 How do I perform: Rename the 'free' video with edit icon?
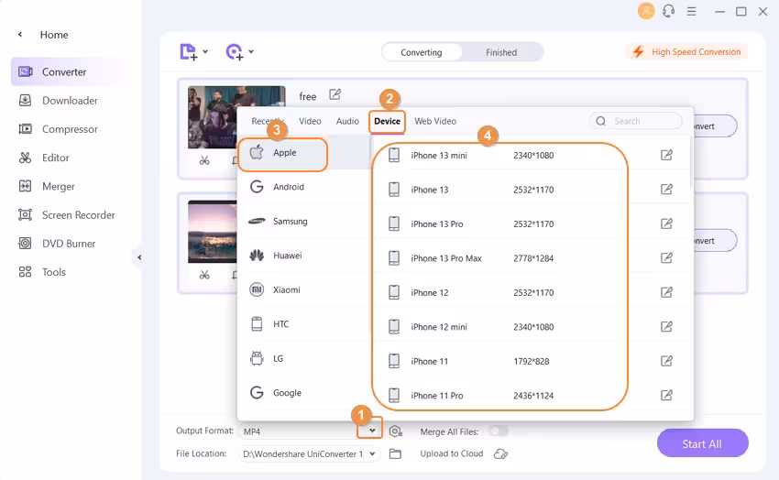(335, 94)
